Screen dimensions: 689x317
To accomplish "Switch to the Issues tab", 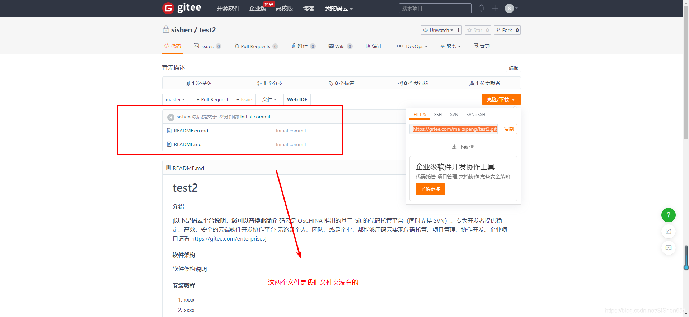I will pos(207,46).
